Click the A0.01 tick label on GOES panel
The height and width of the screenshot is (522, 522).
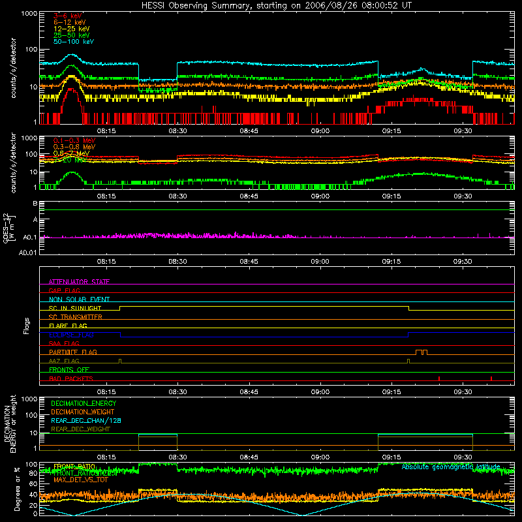pos(27,253)
